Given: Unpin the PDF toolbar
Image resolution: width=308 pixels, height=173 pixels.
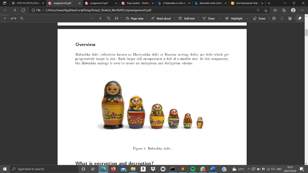Looking at the screenshot, I should coord(300,18).
